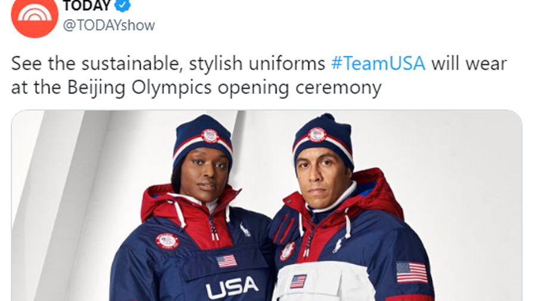Click the round emblem on the right beanie

[x=317, y=134]
